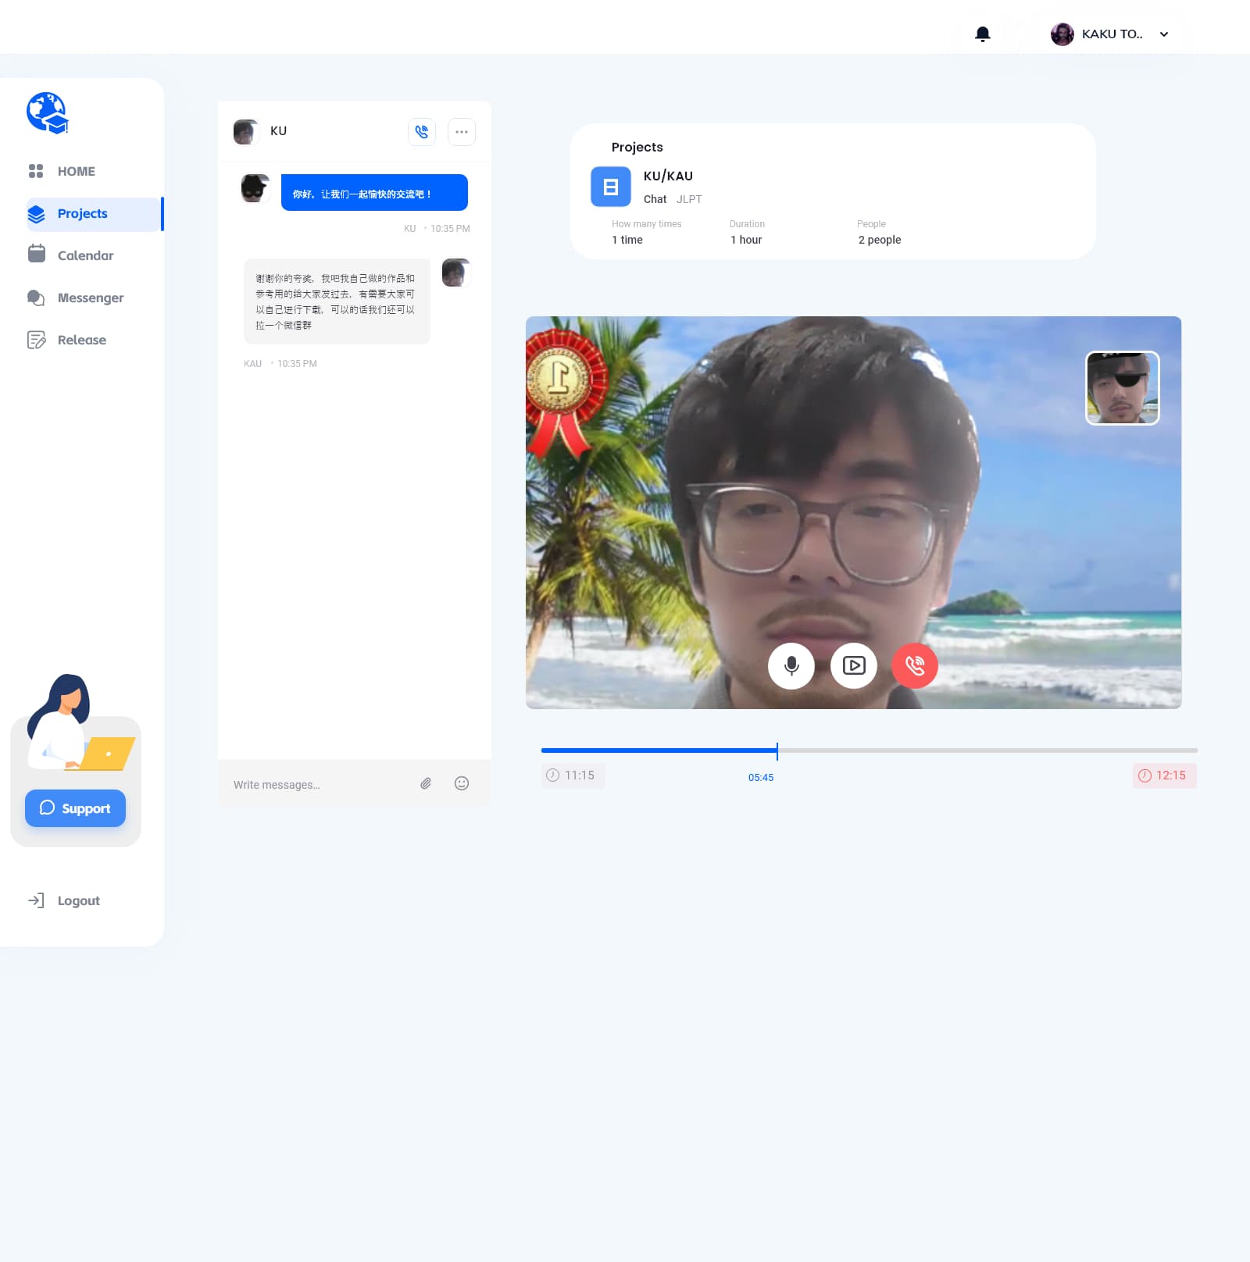The width and height of the screenshot is (1250, 1262).
Task: Toggle the video camera button in call
Action: [x=854, y=665]
